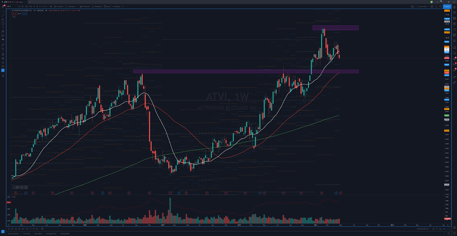Select the 30m timeframe
This screenshot has width=457, height=236.
click(x=31, y=6)
